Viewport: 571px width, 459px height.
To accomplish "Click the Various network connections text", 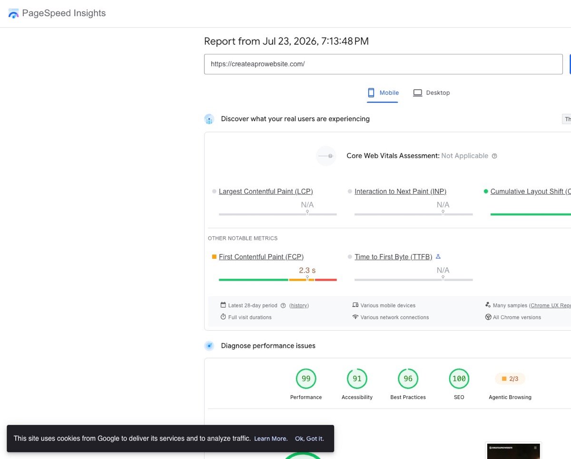I will (x=394, y=317).
